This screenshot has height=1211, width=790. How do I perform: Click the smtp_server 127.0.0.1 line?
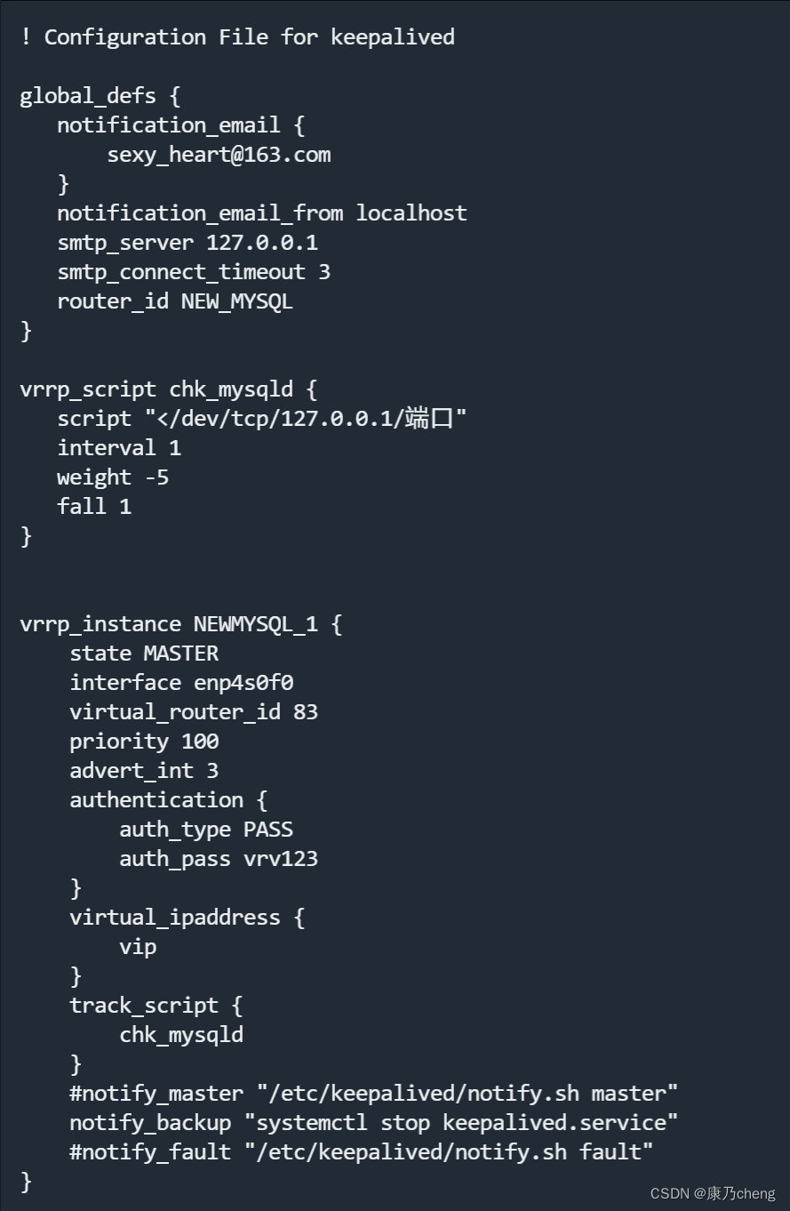tap(188, 243)
